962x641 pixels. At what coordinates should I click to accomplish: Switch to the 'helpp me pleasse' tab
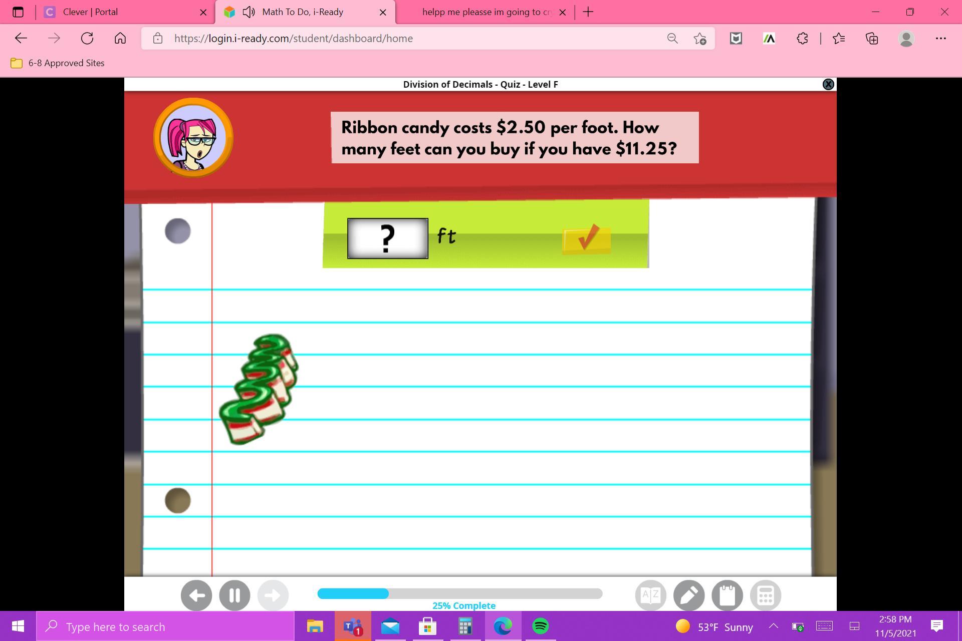coord(486,12)
